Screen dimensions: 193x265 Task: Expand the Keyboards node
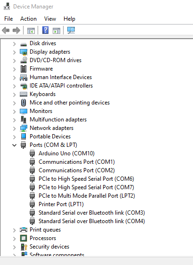pos(15,95)
